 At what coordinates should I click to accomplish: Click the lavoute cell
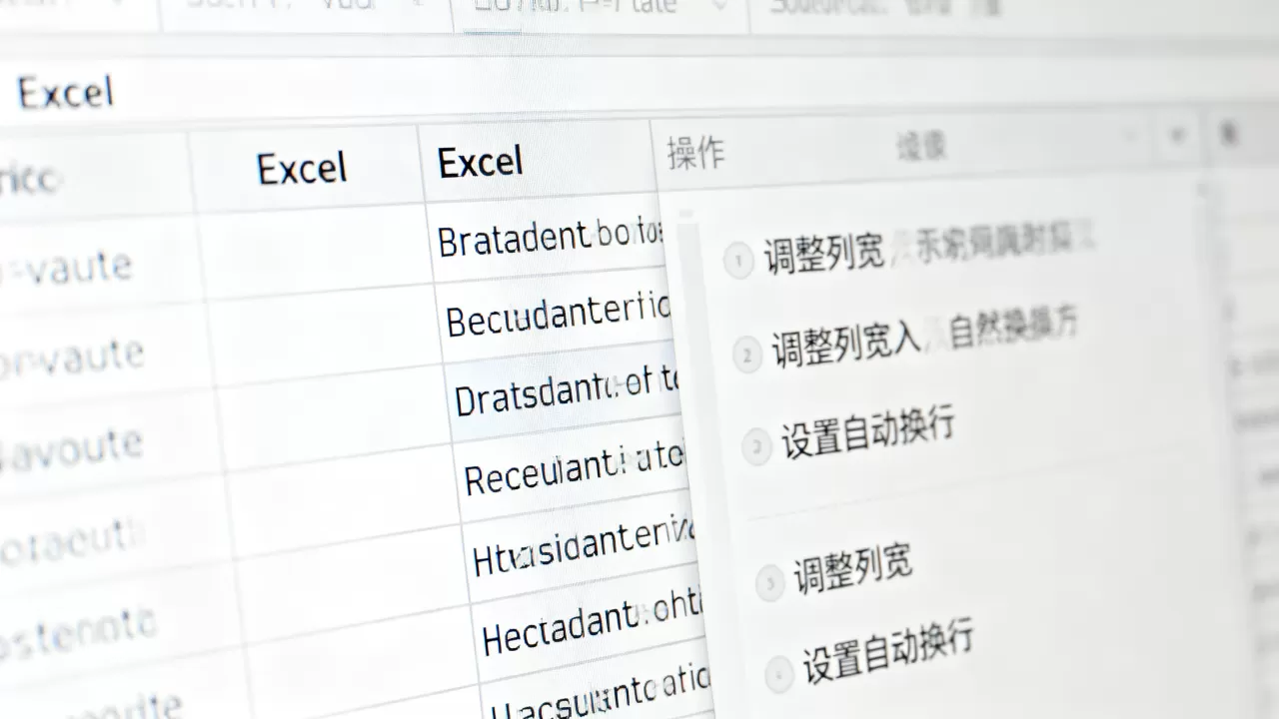click(72, 448)
